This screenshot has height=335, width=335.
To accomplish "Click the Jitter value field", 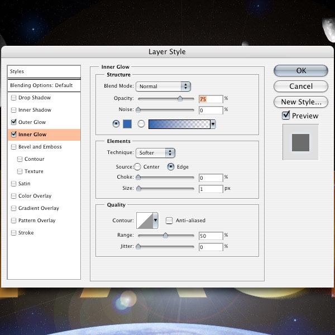I will [211, 247].
